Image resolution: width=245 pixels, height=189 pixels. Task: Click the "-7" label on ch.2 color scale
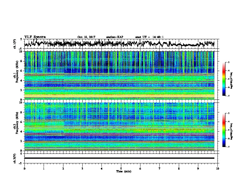[x=228, y=147]
